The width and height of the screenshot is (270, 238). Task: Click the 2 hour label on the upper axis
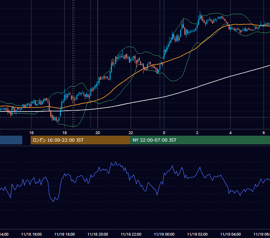(x=197, y=133)
